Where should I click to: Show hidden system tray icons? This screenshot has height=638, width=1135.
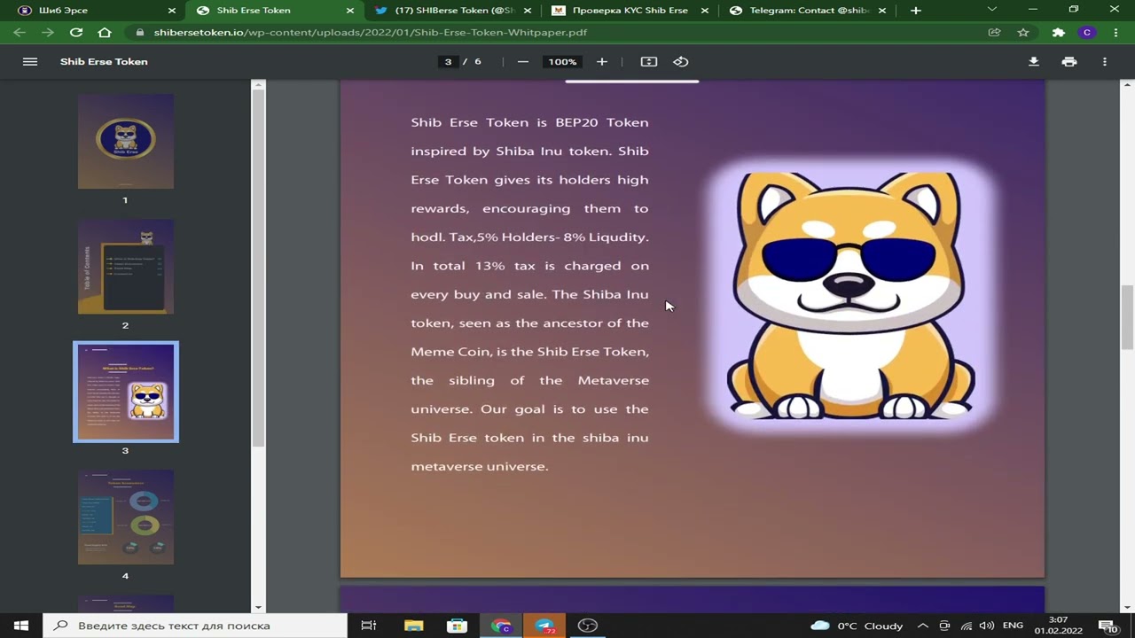click(922, 626)
